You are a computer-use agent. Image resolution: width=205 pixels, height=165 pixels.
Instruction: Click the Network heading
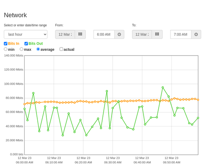click(15, 15)
